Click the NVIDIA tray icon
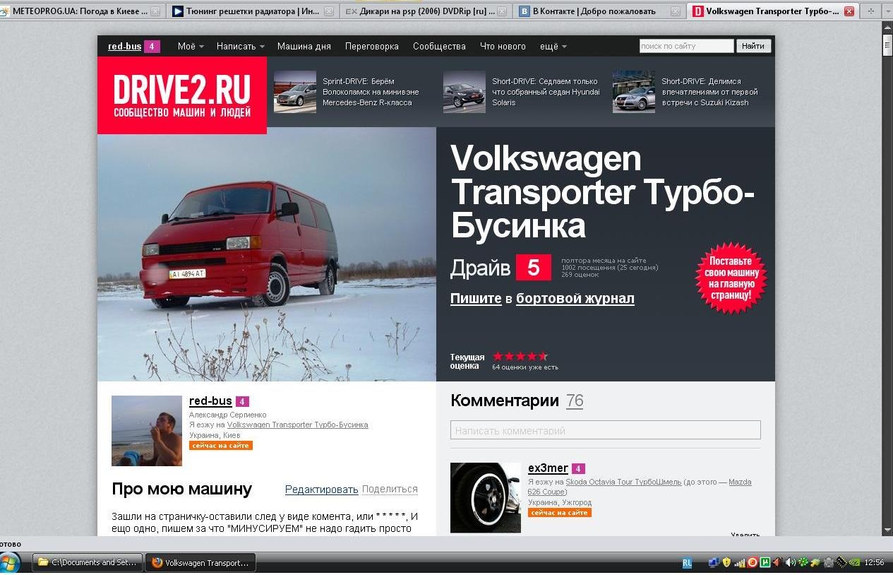This screenshot has height=575, width=893. (x=855, y=562)
